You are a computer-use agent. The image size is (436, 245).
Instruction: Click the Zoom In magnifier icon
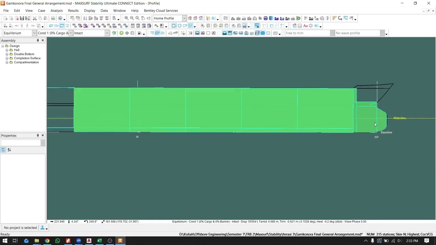pos(126,18)
